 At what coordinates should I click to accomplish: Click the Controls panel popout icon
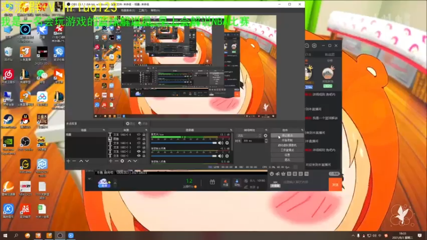click(x=302, y=130)
